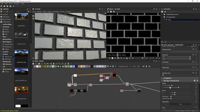This screenshot has height=112, width=200.
Task: Click the 2D View save image icon
Action: [111, 12]
